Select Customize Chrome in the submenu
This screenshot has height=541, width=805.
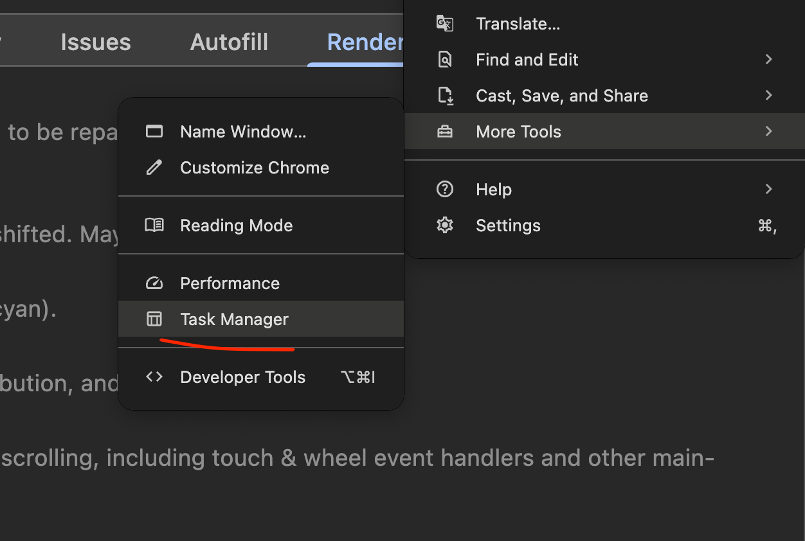pyautogui.click(x=261, y=168)
